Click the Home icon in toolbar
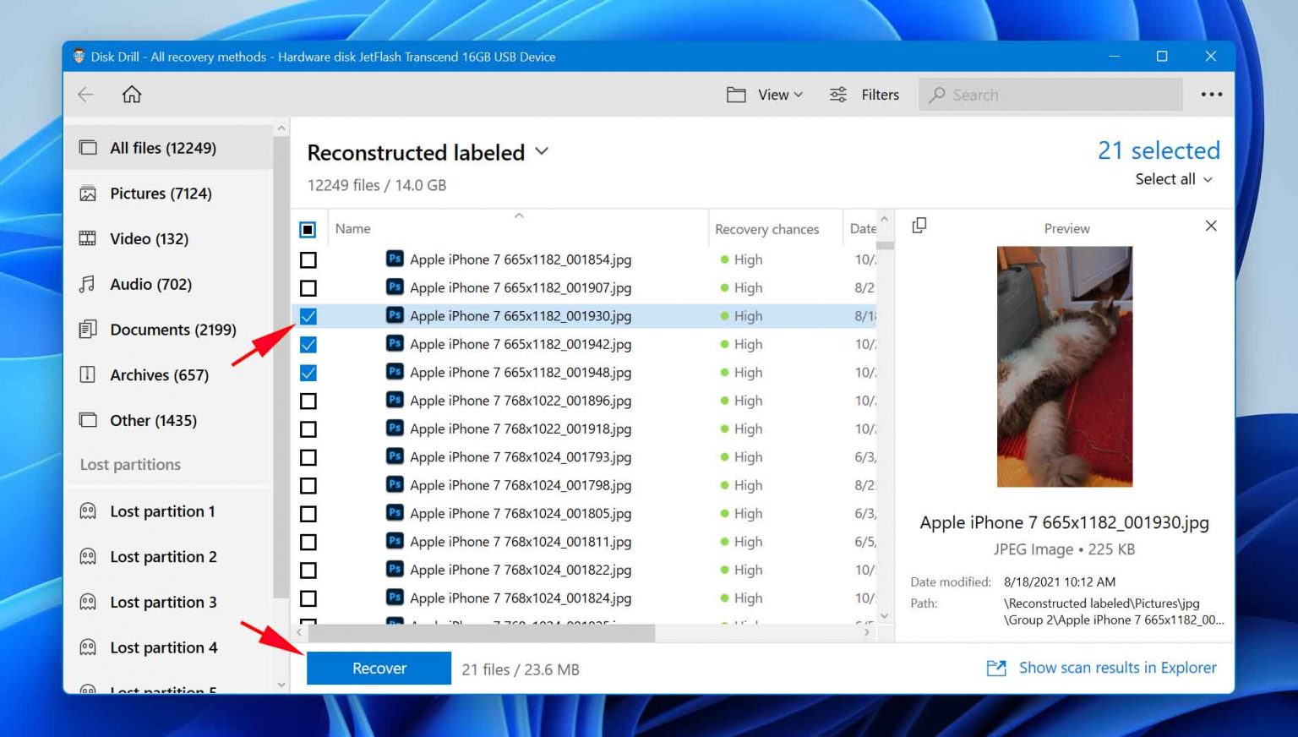Image resolution: width=1298 pixels, height=737 pixels. [x=132, y=95]
